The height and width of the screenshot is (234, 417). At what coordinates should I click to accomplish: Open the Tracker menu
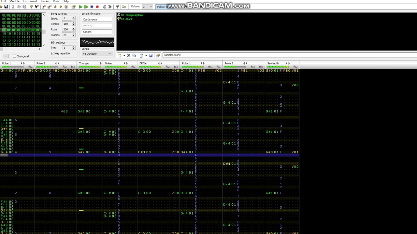pyautogui.click(x=45, y=1)
